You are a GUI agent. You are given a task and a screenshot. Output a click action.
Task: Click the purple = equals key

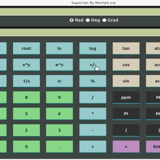126,146
